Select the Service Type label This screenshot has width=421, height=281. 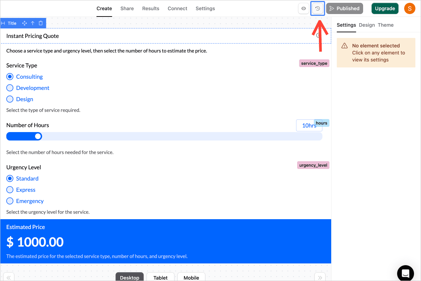tap(22, 65)
